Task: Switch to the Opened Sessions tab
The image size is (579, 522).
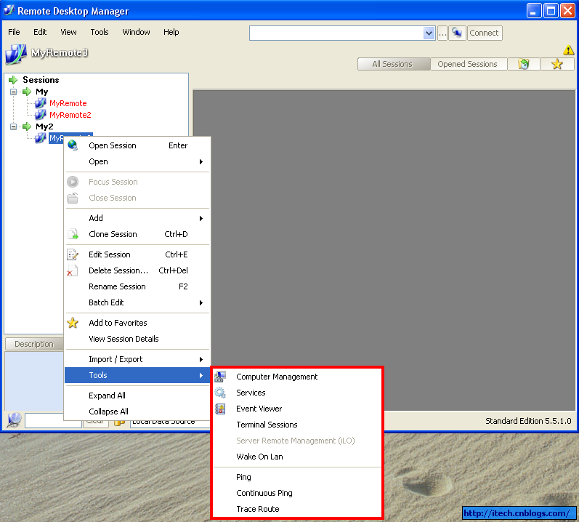Action: [469, 64]
